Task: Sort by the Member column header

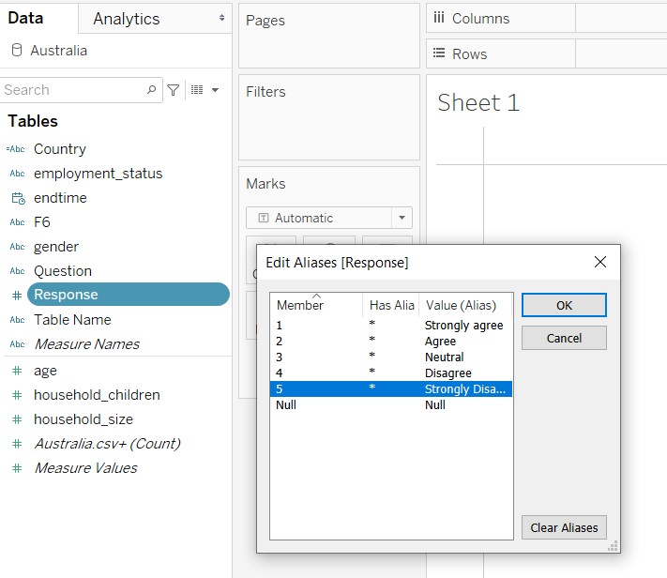Action: click(x=316, y=305)
